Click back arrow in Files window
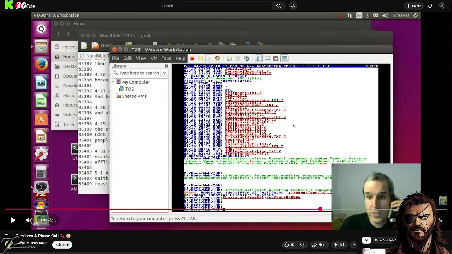Screen dimensions: 452x254 58,34
